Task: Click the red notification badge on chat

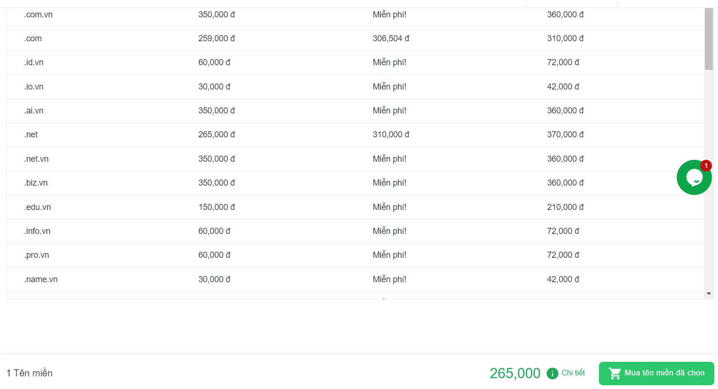Action: coord(706,165)
